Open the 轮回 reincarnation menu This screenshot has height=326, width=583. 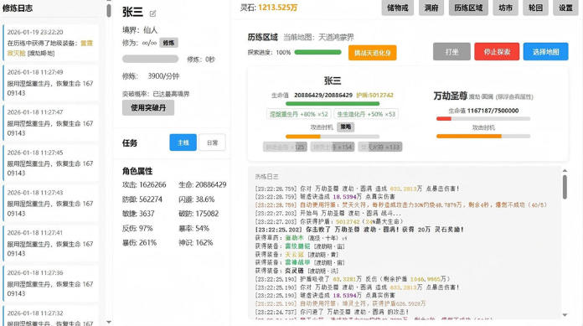[535, 8]
